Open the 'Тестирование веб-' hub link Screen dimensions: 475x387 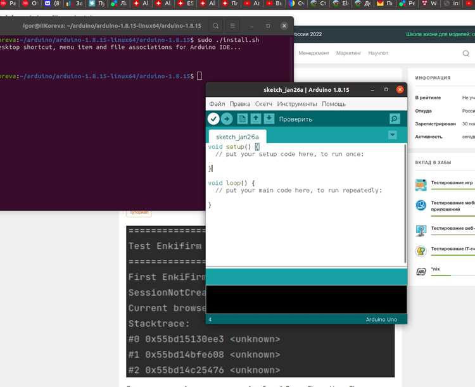[x=453, y=228]
